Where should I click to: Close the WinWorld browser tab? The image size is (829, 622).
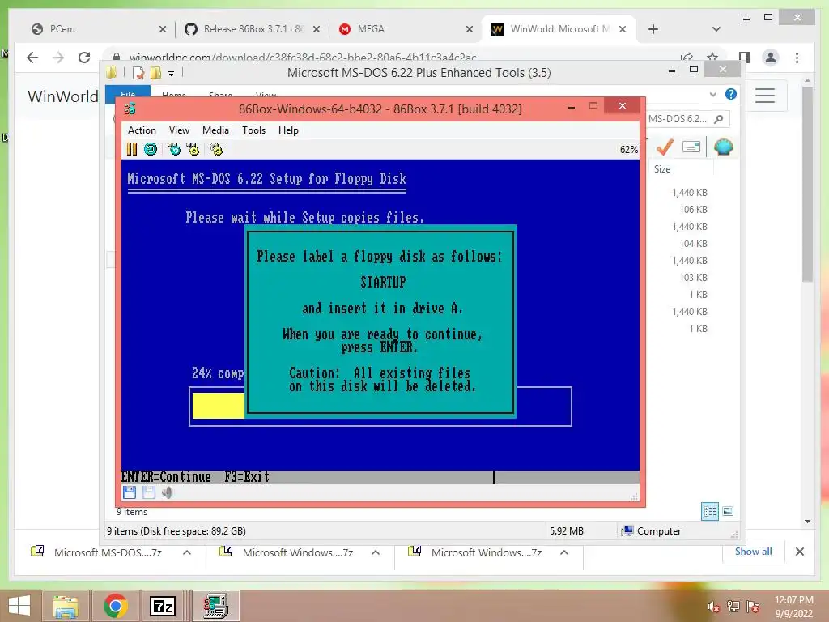pyautogui.click(x=623, y=29)
